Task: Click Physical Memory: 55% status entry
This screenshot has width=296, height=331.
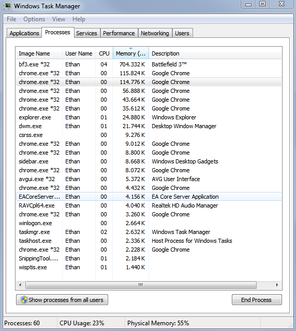Action: [x=158, y=323]
